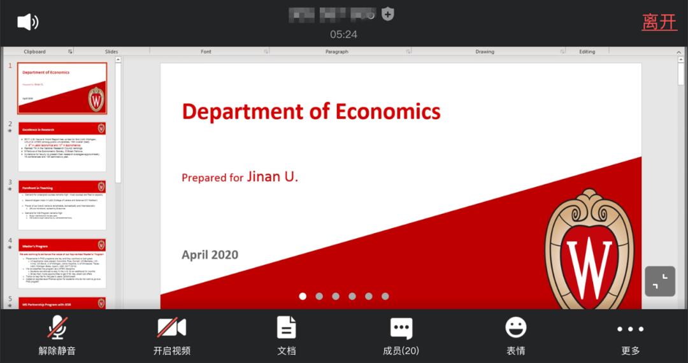The width and height of the screenshot is (688, 363).
Task: Select slide 2 thumbnail Excellence in Research
Action: click(62, 147)
